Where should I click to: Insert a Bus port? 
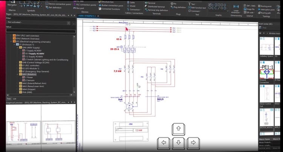click(79, 8)
